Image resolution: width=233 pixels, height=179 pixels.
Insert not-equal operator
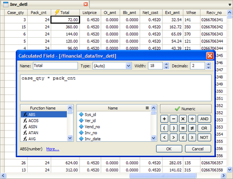point(192,128)
